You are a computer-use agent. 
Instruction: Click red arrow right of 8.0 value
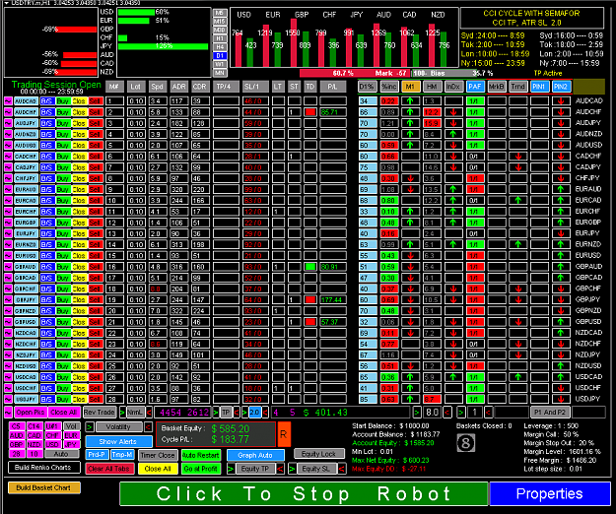click(x=447, y=413)
